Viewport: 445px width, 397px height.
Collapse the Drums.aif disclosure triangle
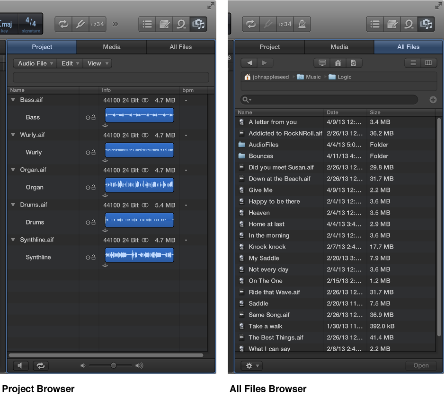point(13,205)
